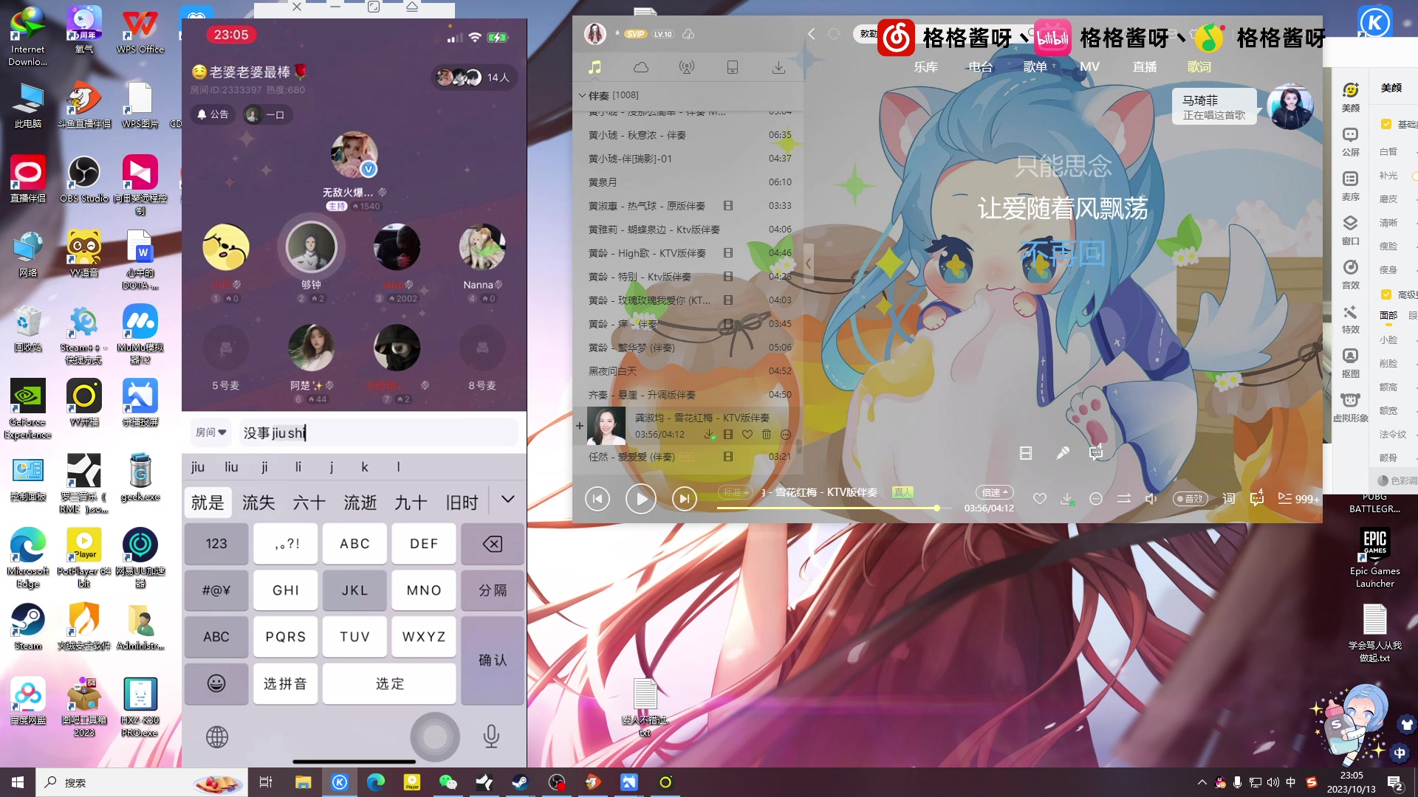1418x797 pixels.
Task: Toggle the 高级 beauty checkbox
Action: click(x=1386, y=294)
